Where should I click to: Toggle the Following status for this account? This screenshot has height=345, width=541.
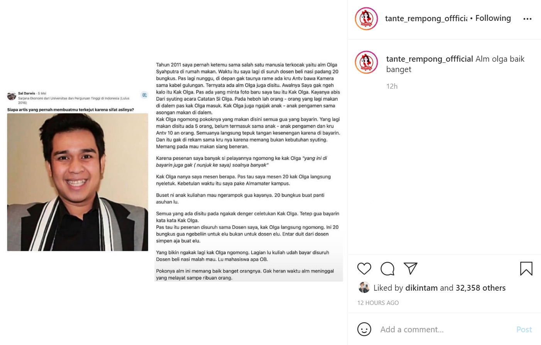coord(493,18)
